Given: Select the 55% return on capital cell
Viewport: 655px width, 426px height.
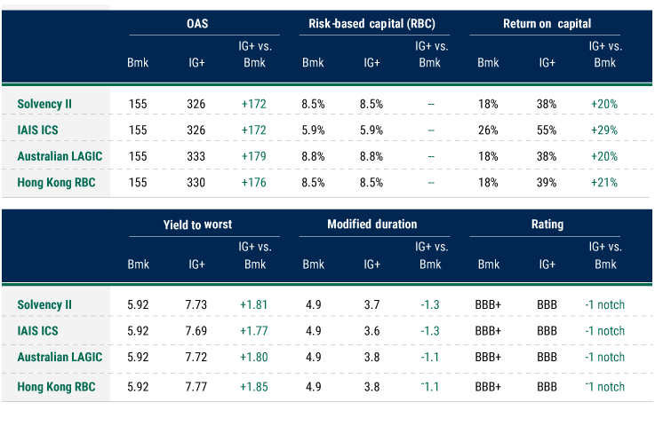Looking at the screenshot, I should (x=547, y=130).
